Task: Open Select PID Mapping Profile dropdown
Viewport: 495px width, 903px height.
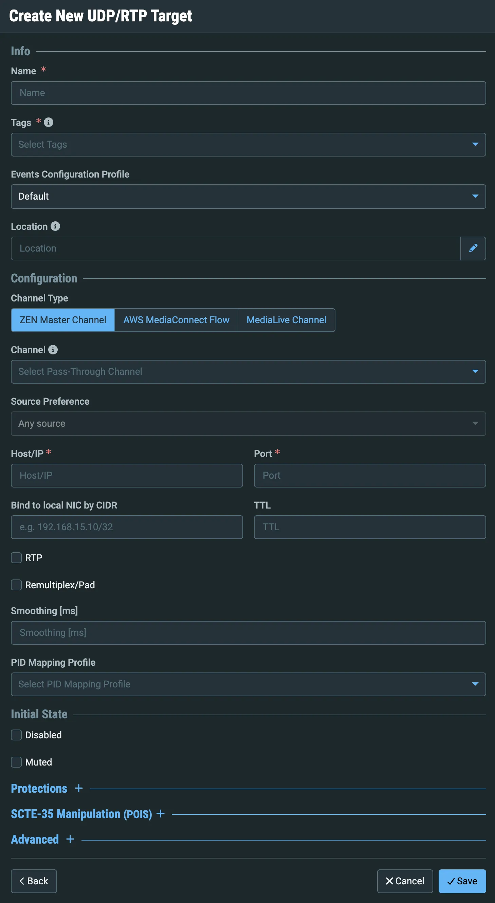Action: click(248, 684)
